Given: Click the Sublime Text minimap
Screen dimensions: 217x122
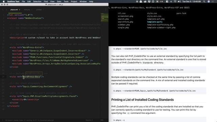Looking at the screenshot, I should point(104,17).
